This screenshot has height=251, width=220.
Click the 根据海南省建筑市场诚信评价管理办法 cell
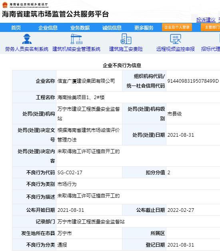click(89, 135)
